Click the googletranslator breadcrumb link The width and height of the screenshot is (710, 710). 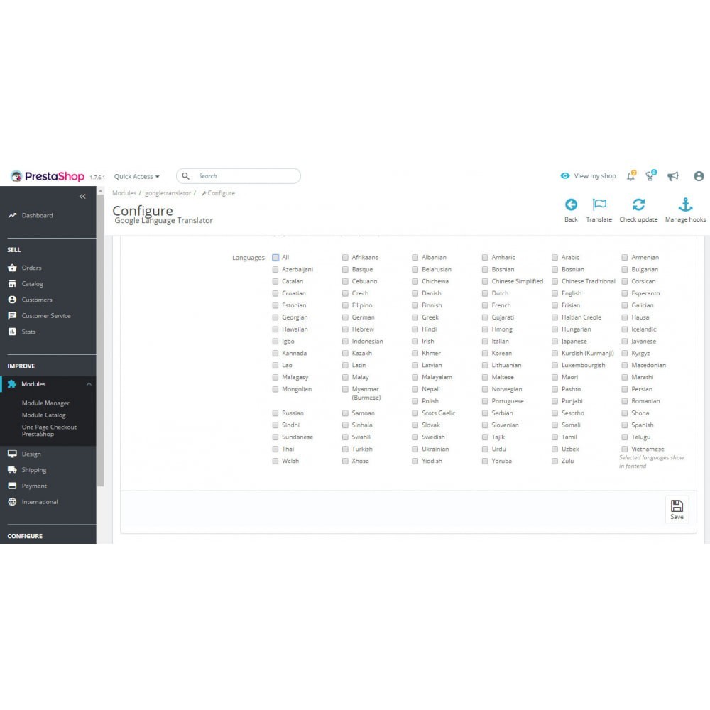[x=168, y=193]
